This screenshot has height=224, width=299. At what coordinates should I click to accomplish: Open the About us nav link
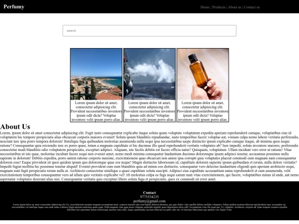[235, 7]
